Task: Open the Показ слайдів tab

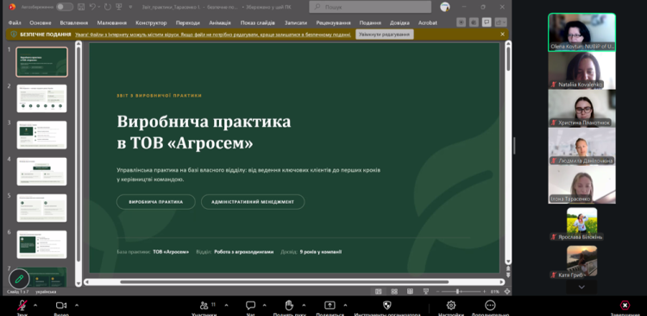Action: click(x=258, y=22)
